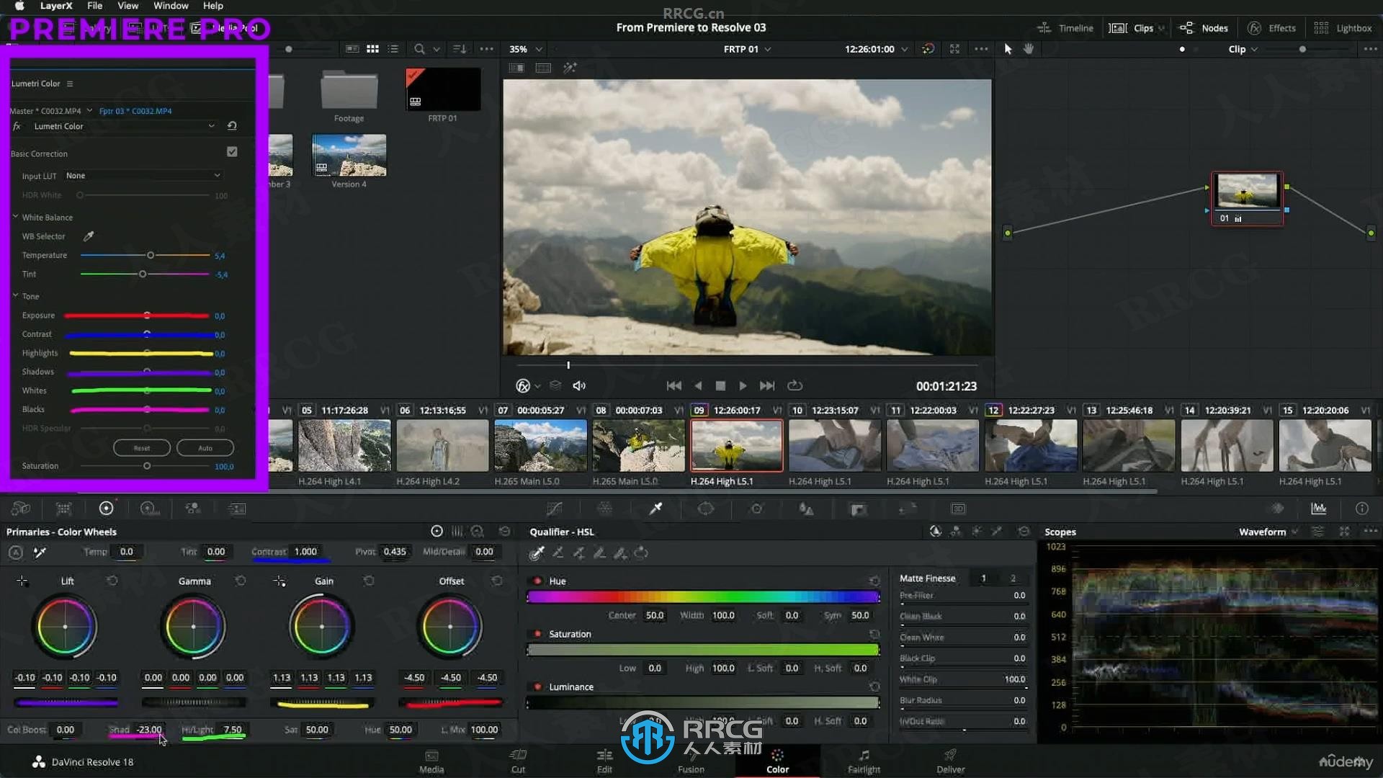Toggle loop playback icon
This screenshot has height=778, width=1383.
point(795,386)
